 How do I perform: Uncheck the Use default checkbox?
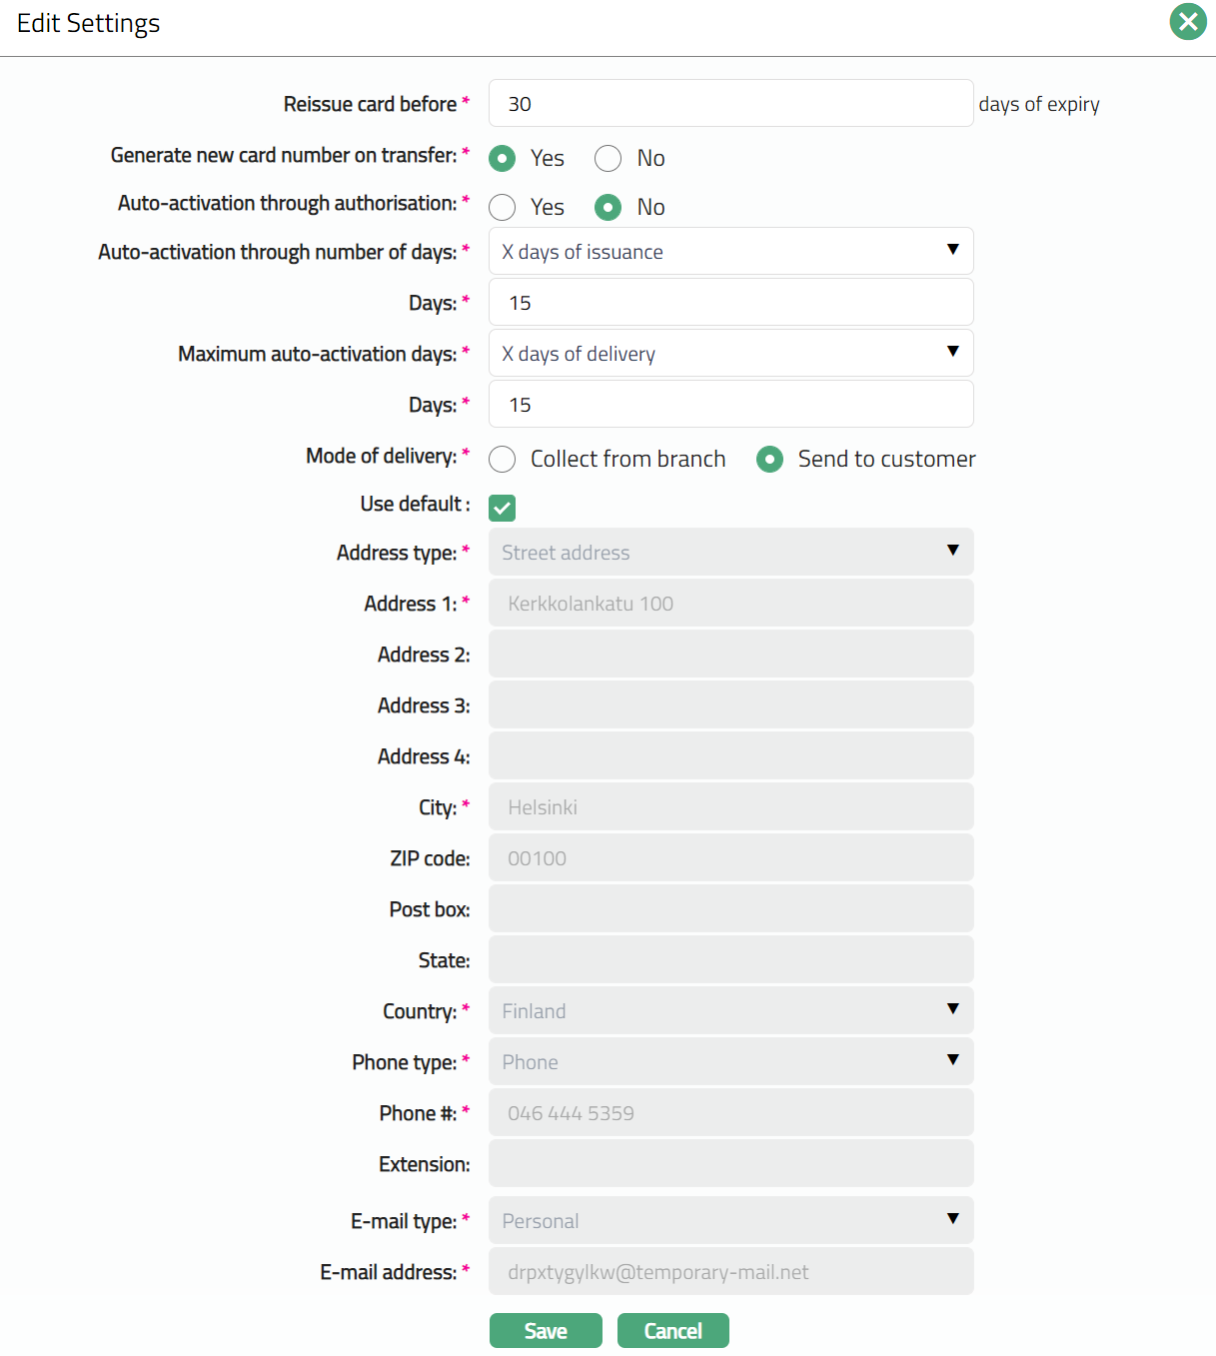point(503,508)
